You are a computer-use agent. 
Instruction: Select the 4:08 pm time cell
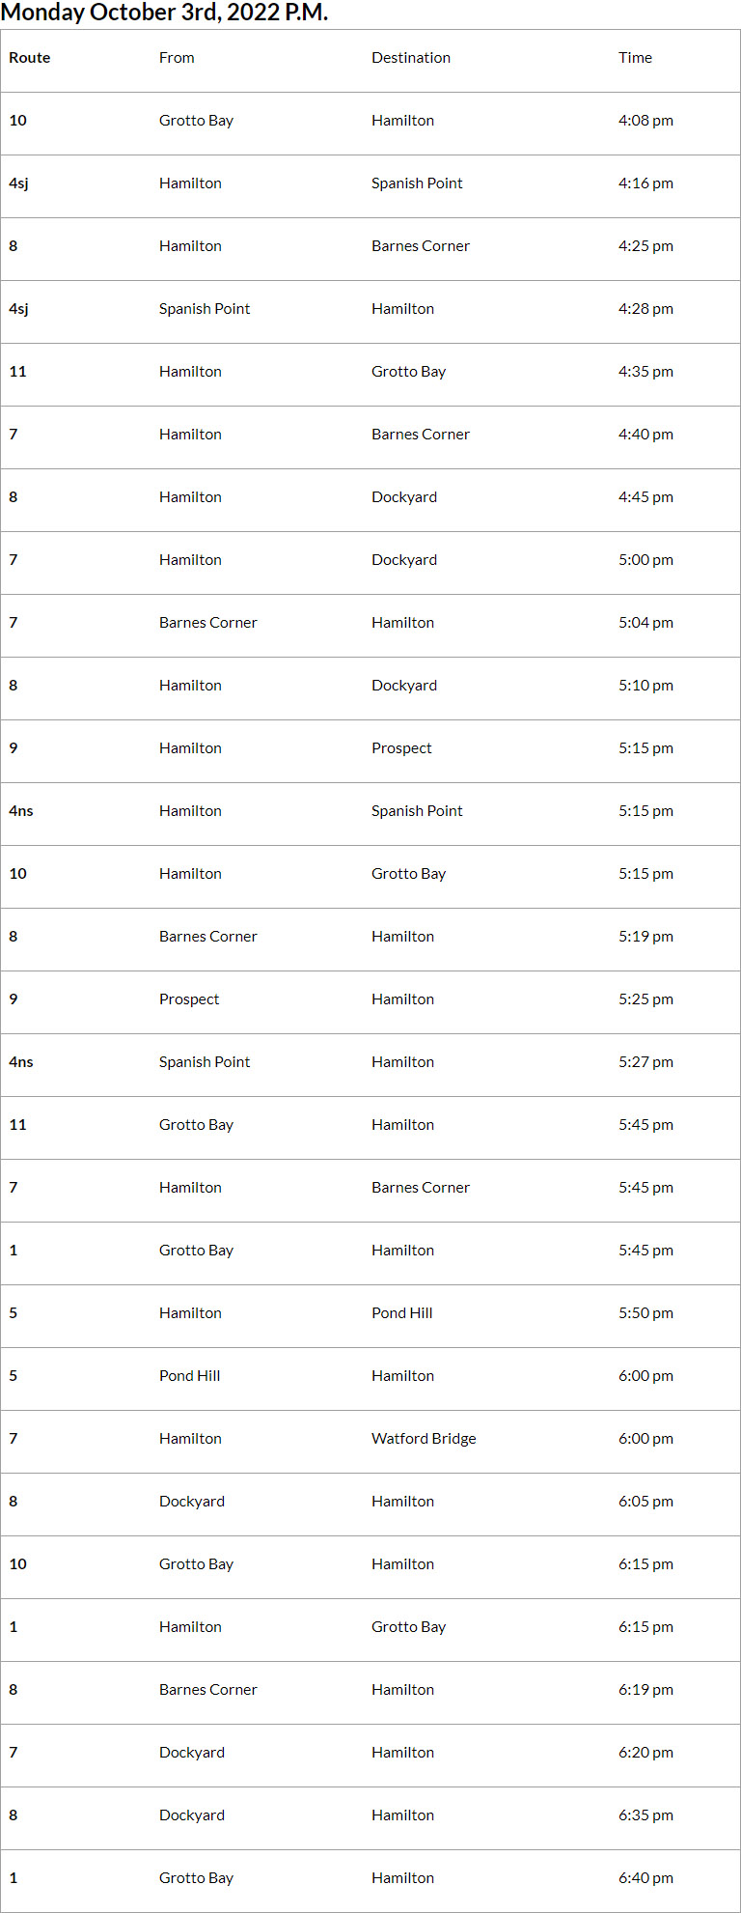[645, 121]
